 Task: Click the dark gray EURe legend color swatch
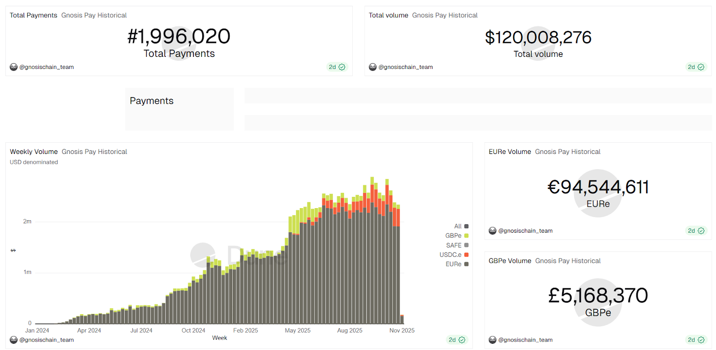[466, 264]
